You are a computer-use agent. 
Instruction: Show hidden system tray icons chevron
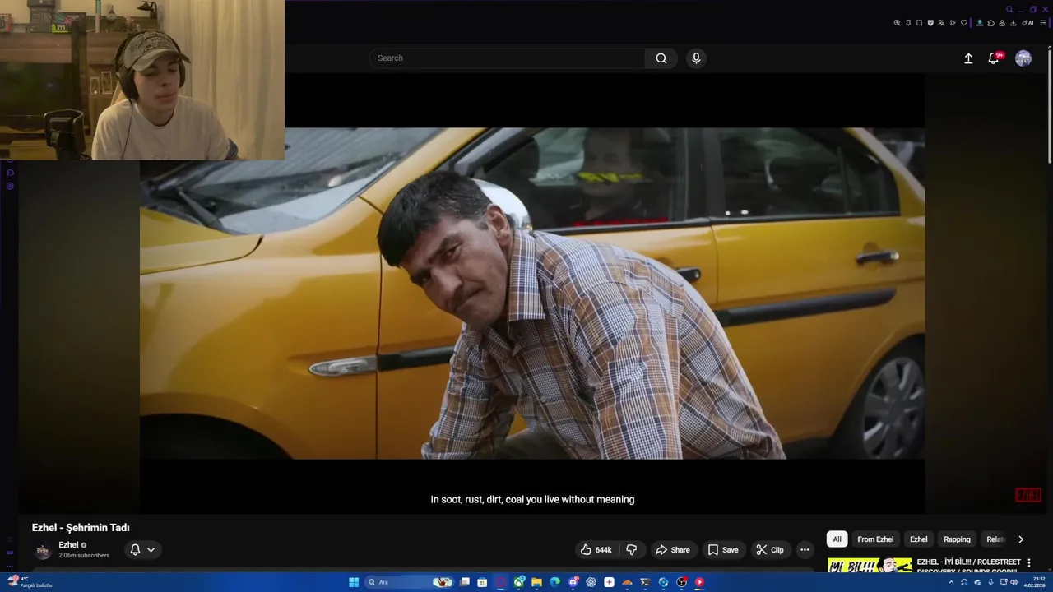pyautogui.click(x=952, y=582)
